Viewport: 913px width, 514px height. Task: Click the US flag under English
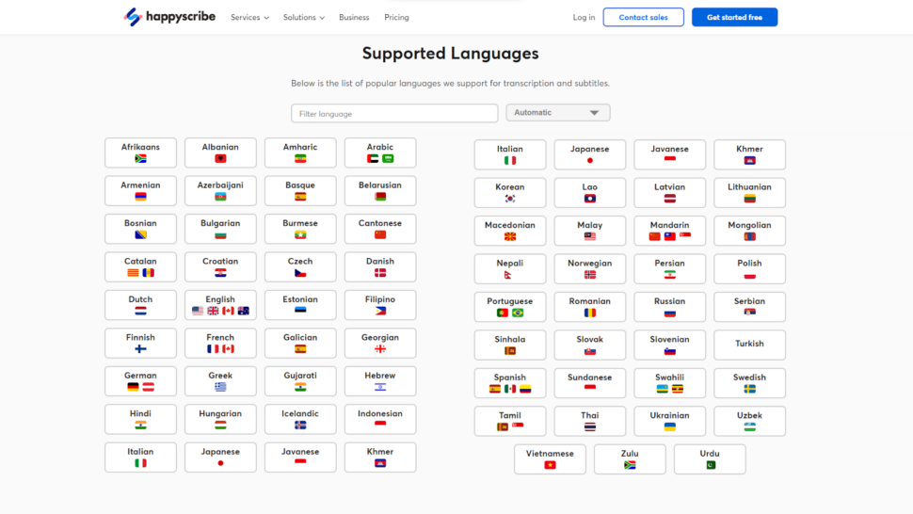(198, 311)
